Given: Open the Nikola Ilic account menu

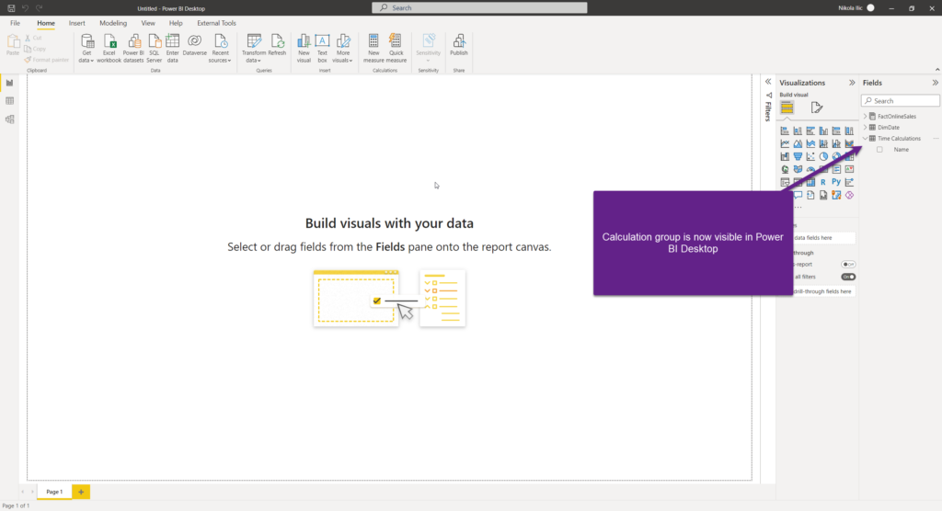Looking at the screenshot, I should [856, 7].
